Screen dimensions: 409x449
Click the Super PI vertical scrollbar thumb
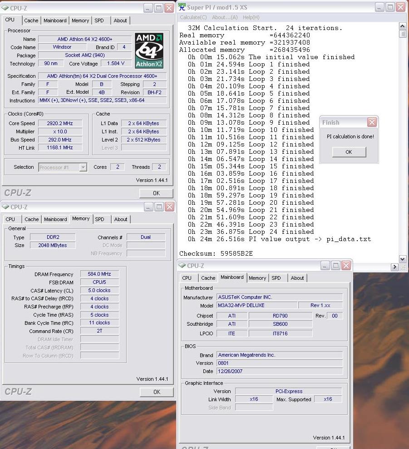click(403, 34)
